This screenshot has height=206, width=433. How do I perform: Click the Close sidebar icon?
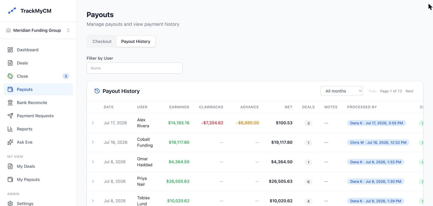click(10, 76)
